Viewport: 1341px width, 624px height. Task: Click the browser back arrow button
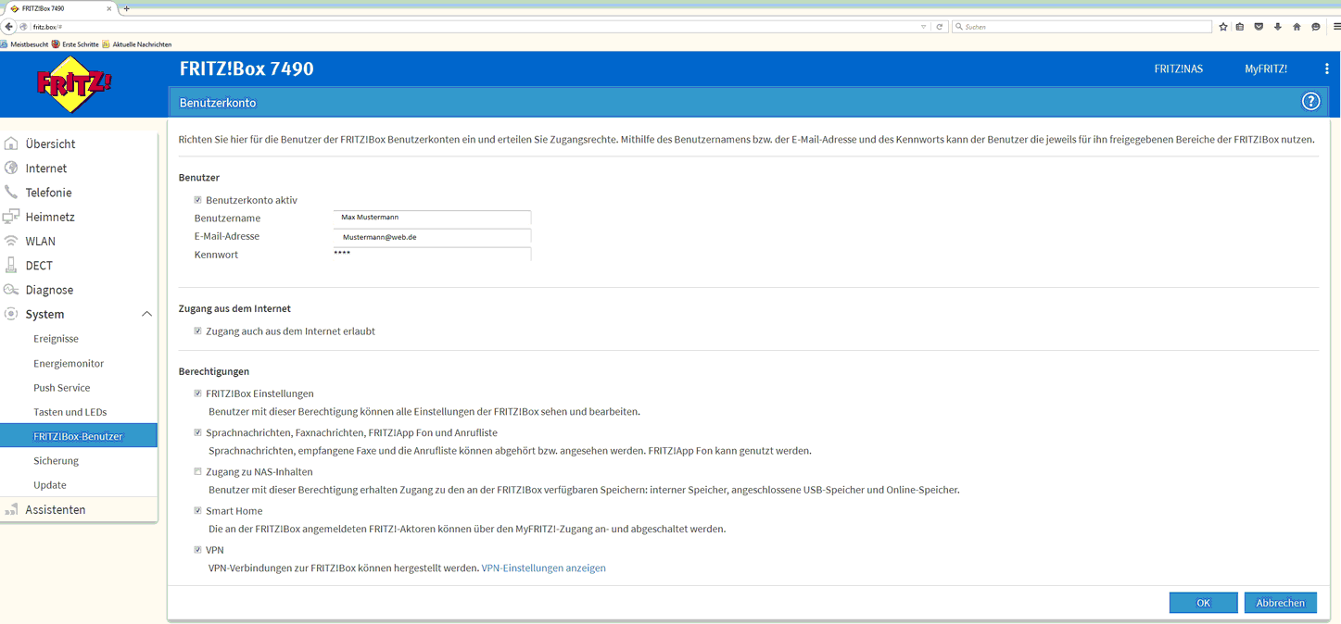[x=9, y=27]
